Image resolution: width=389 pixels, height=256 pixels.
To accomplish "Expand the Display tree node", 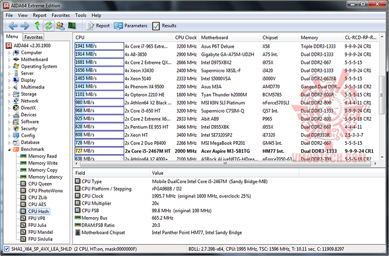I will click(9, 81).
